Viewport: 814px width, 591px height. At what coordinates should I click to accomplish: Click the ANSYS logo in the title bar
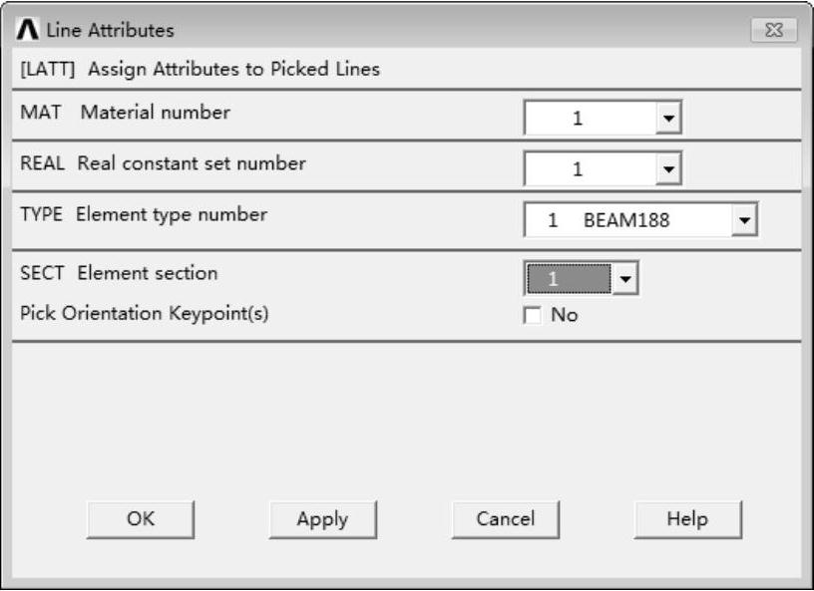tap(25, 30)
